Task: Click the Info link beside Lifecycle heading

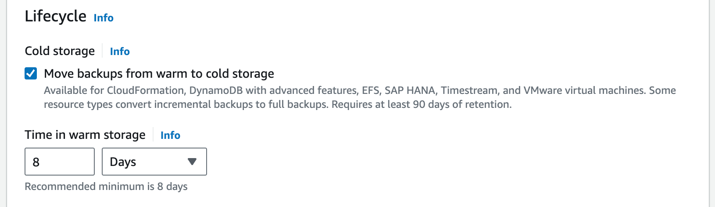Action: [104, 18]
